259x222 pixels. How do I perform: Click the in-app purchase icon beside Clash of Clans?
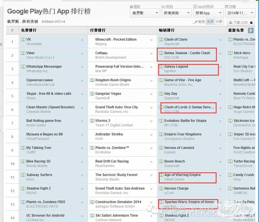161,40
